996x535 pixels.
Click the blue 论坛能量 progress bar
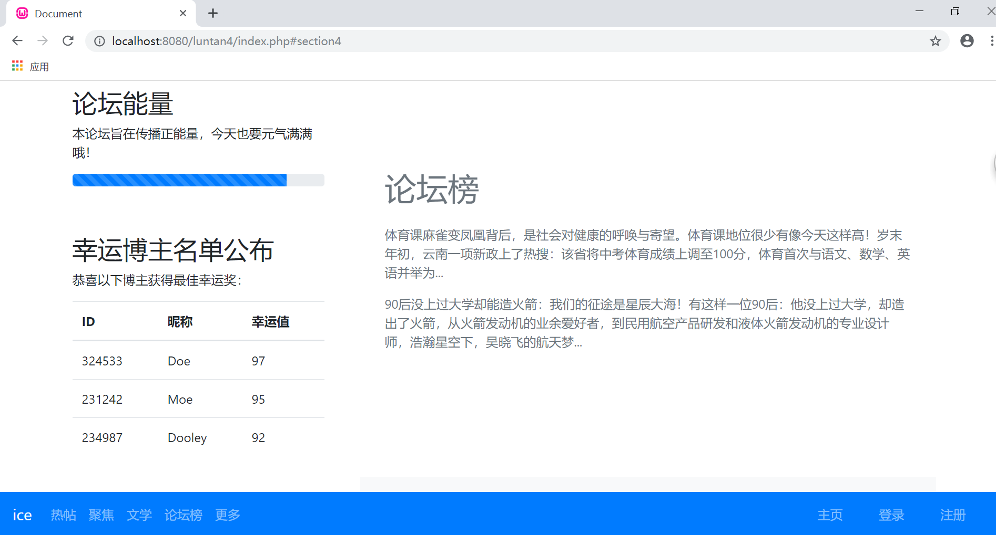pos(179,180)
